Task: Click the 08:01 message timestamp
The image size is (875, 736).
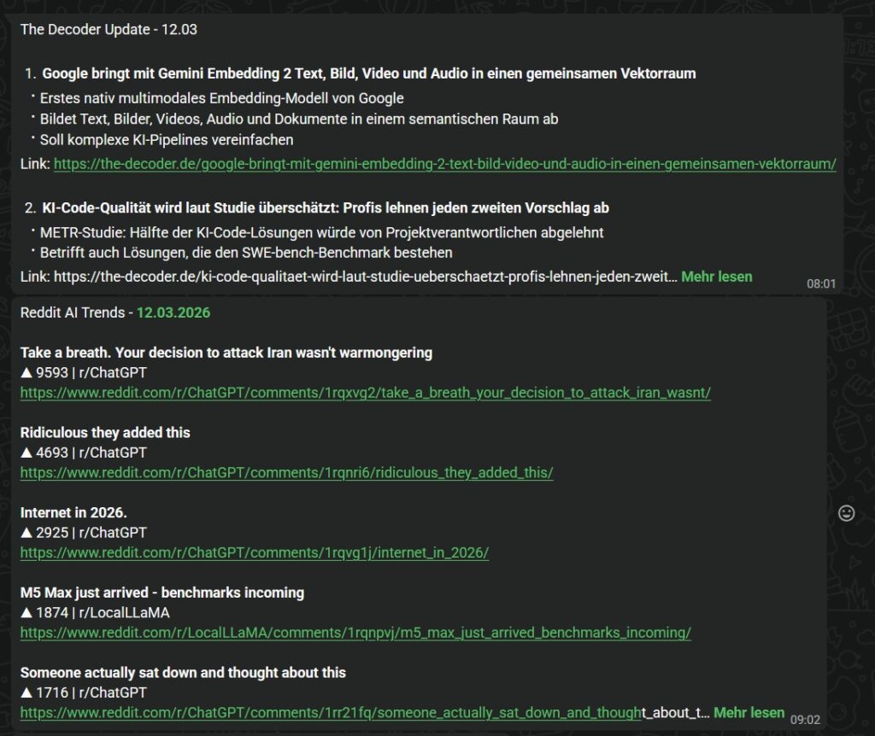Action: (x=820, y=283)
